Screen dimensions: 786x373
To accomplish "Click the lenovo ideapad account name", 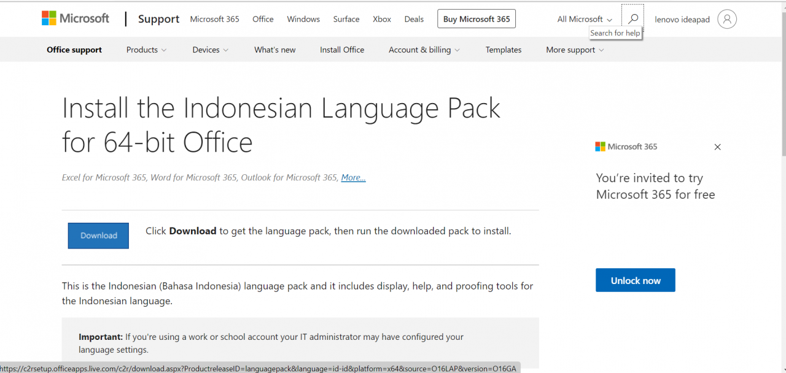I will [x=682, y=19].
